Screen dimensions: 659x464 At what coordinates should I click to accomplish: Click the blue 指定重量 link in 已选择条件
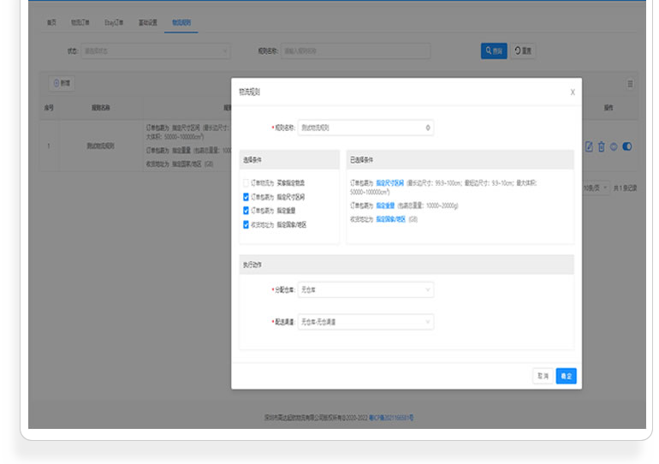coord(385,205)
